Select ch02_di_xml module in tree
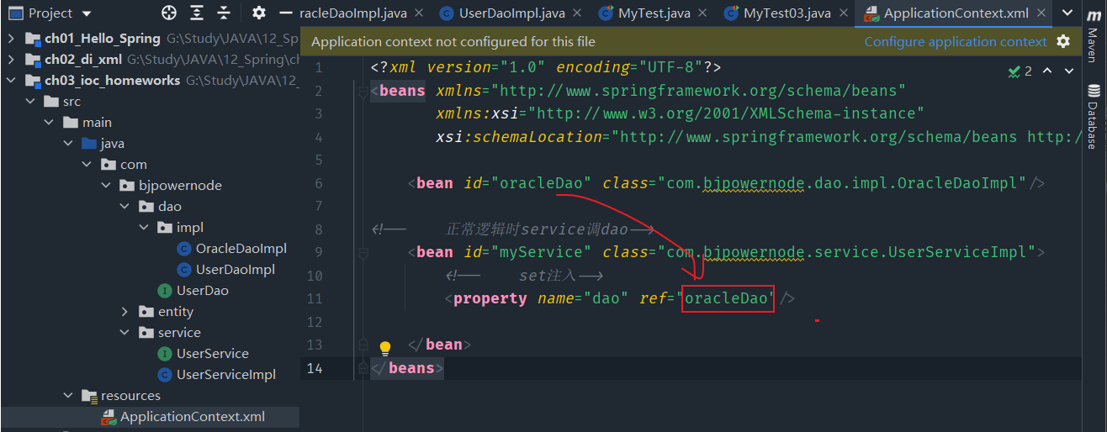 (x=84, y=60)
